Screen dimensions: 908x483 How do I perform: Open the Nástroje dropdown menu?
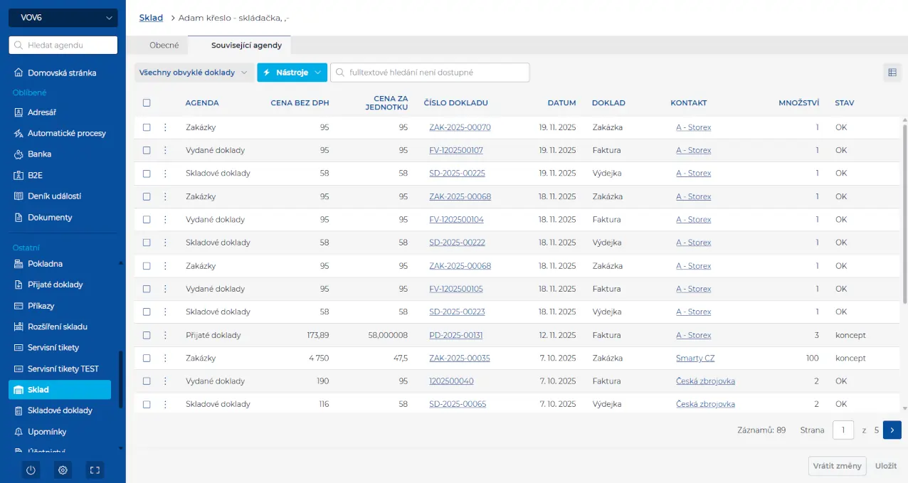point(292,73)
